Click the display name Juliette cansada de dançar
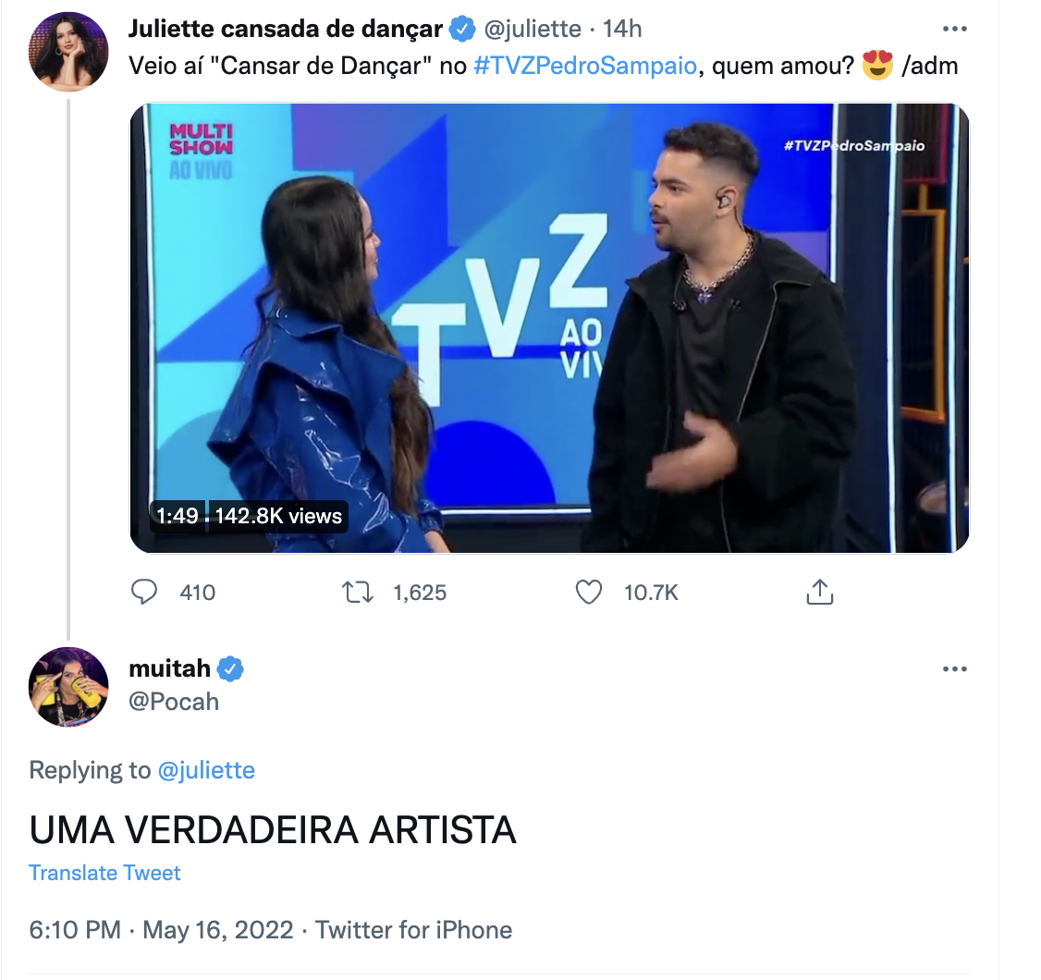The height and width of the screenshot is (980, 1041). pyautogui.click(x=286, y=30)
